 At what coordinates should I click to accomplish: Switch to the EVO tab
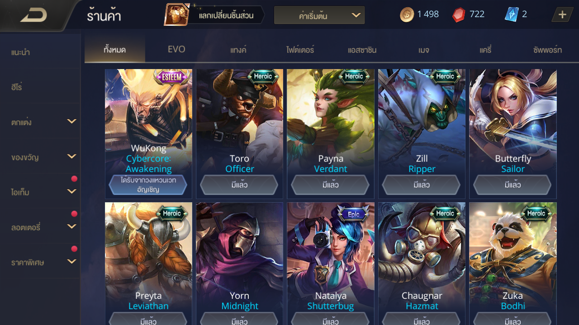(x=176, y=50)
